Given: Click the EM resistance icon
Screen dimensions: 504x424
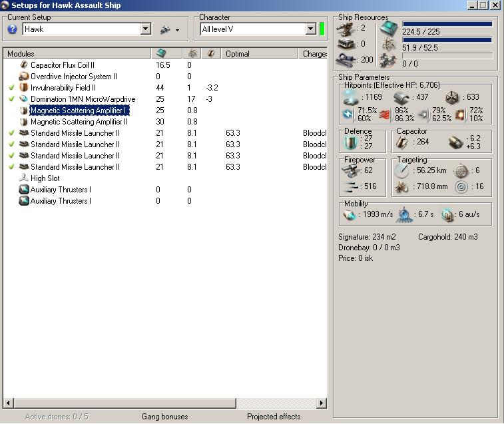Looking at the screenshot, I should pyautogui.click(x=349, y=114).
